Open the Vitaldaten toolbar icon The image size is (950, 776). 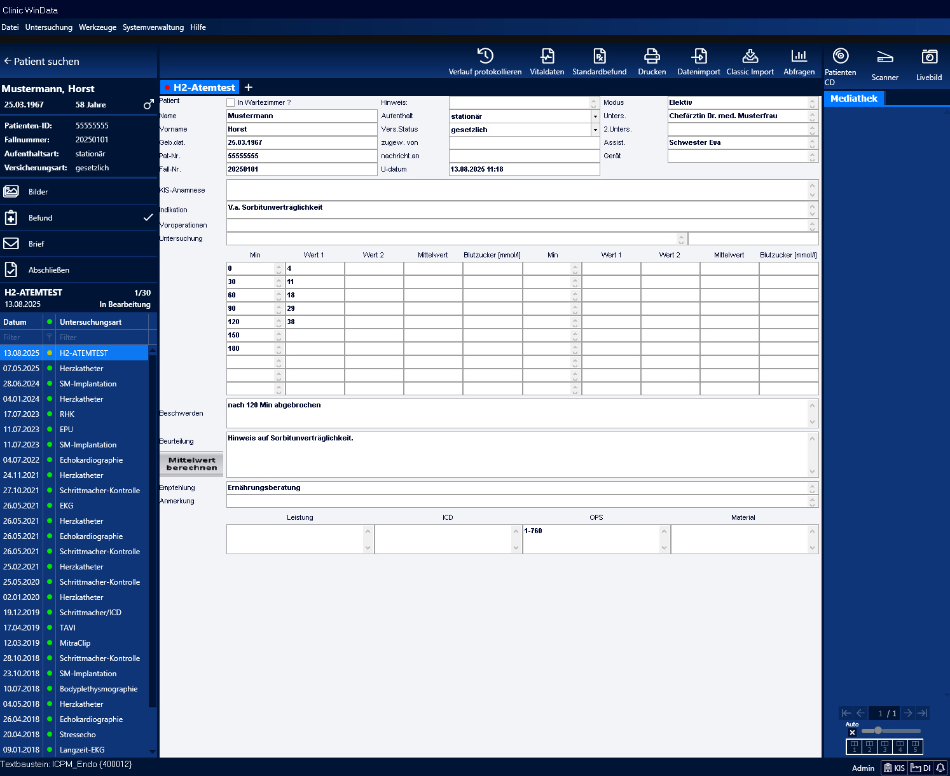547,56
